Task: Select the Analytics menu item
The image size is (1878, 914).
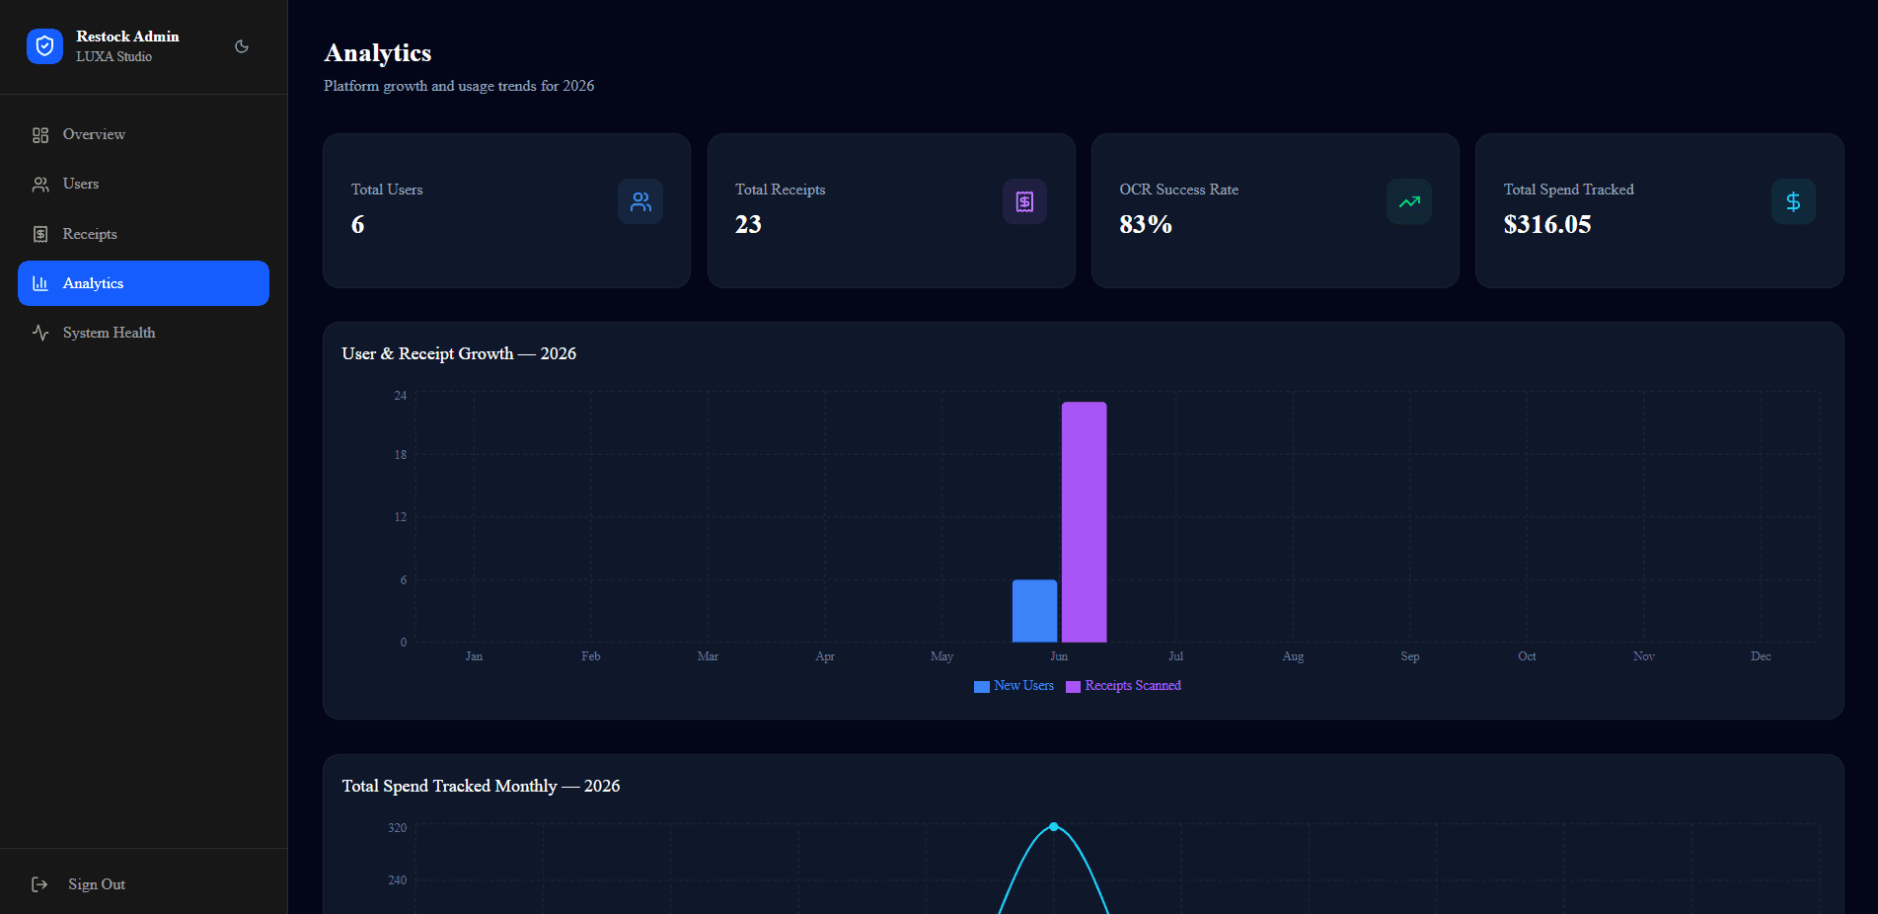Action: click(143, 283)
